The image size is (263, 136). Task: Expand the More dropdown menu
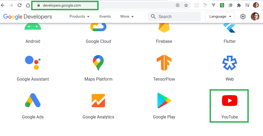pyautogui.click(x=127, y=17)
